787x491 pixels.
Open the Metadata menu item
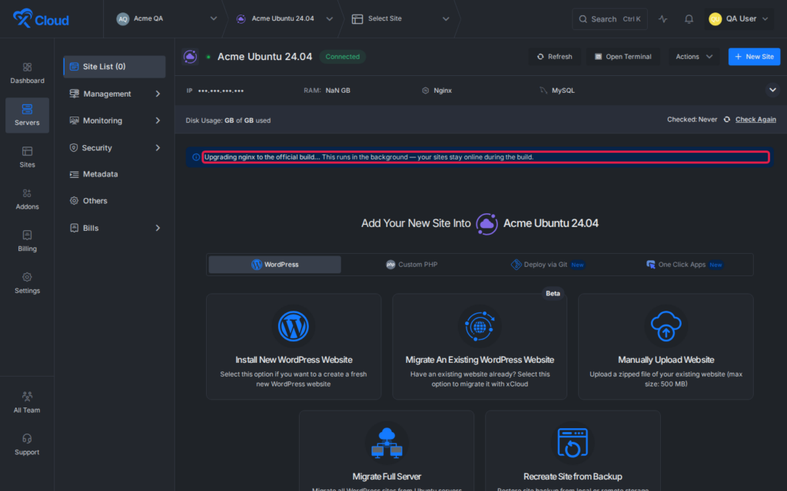[115, 174]
